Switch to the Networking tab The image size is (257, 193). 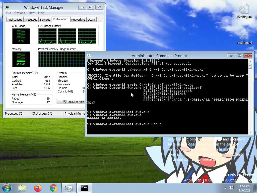pos(78,20)
